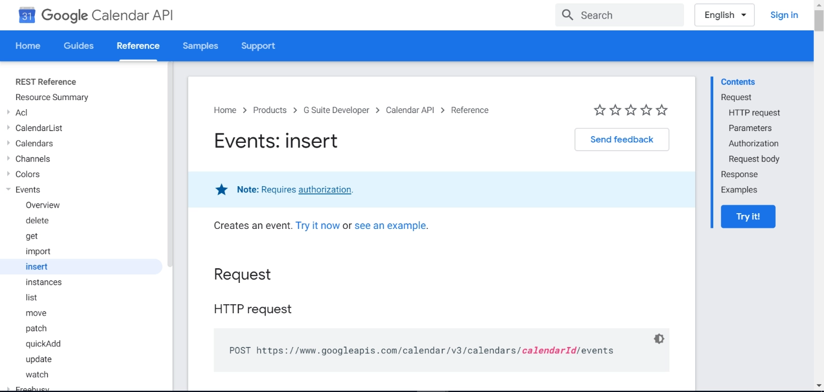This screenshot has height=392, width=824.
Task: Jump to Authorization in Contents
Action: point(754,143)
